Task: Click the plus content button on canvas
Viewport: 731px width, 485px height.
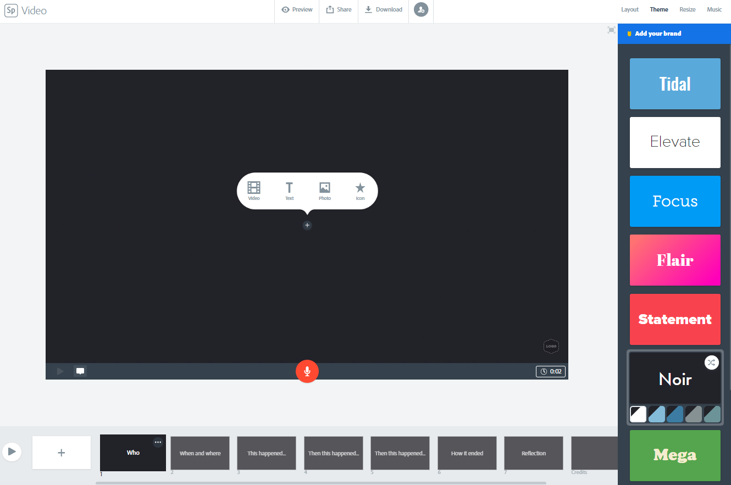Action: click(307, 225)
